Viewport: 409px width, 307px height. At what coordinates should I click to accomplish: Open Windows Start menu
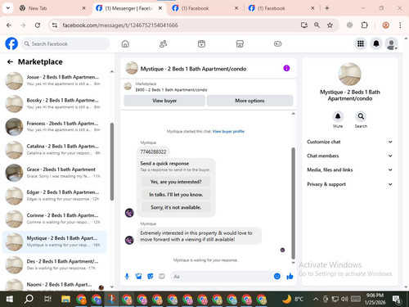click(10, 300)
